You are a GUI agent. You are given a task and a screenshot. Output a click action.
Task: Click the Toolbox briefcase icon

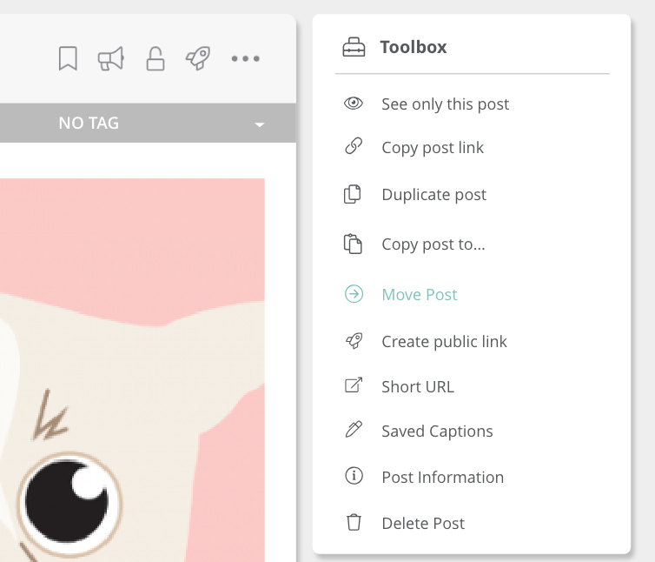tap(354, 47)
